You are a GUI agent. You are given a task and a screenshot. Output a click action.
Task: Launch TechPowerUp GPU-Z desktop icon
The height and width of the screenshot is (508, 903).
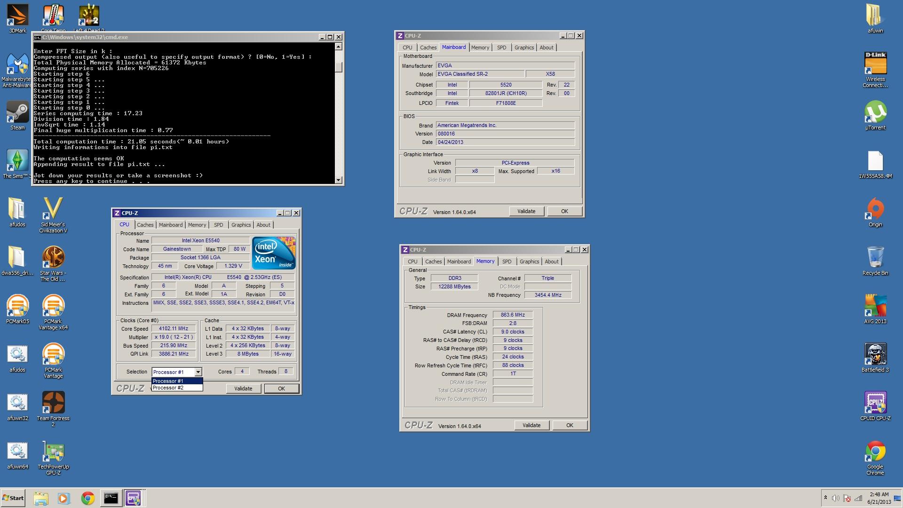[53, 457]
